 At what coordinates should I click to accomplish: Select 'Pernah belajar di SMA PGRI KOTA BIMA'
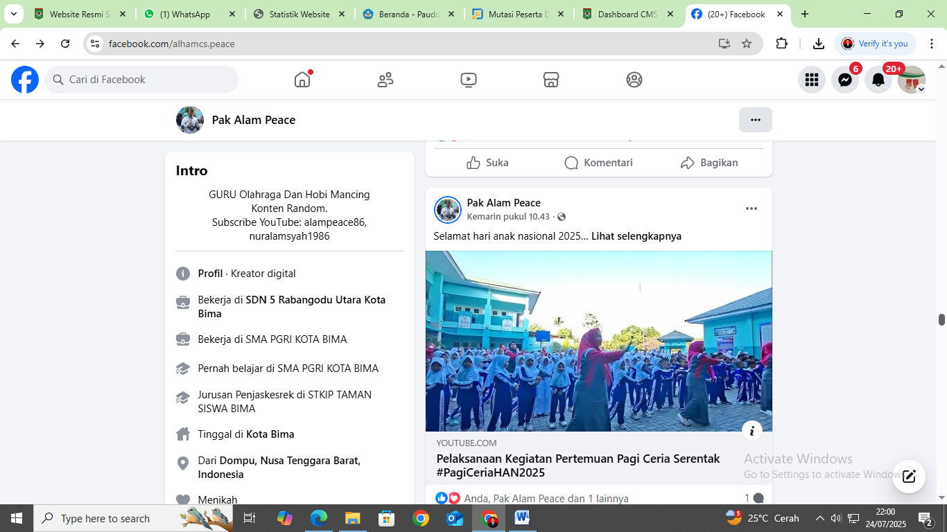288,369
